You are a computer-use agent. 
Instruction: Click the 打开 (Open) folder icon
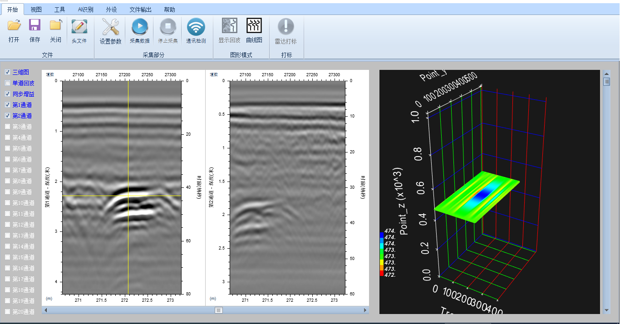pyautogui.click(x=14, y=26)
